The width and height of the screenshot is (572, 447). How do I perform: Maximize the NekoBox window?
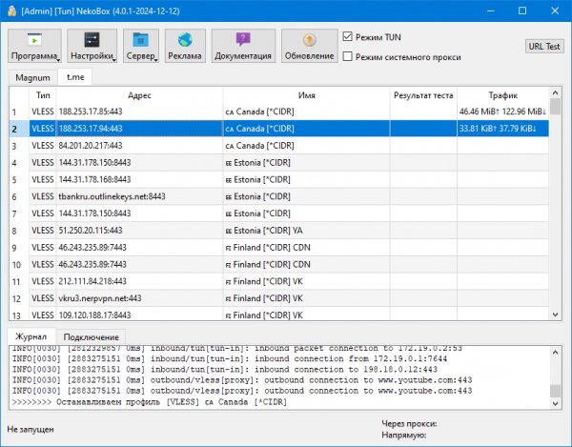pyautogui.click(x=522, y=10)
